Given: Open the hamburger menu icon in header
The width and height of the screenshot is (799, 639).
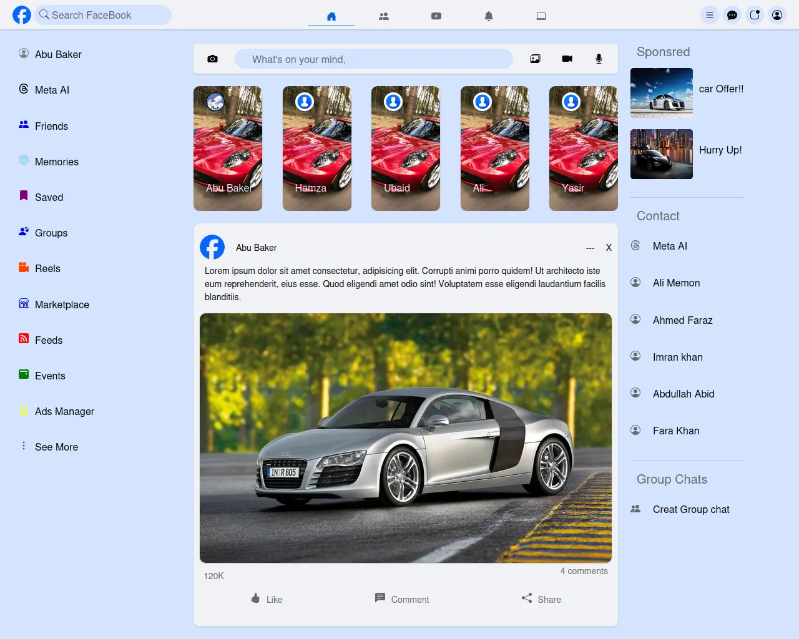Looking at the screenshot, I should 710,15.
